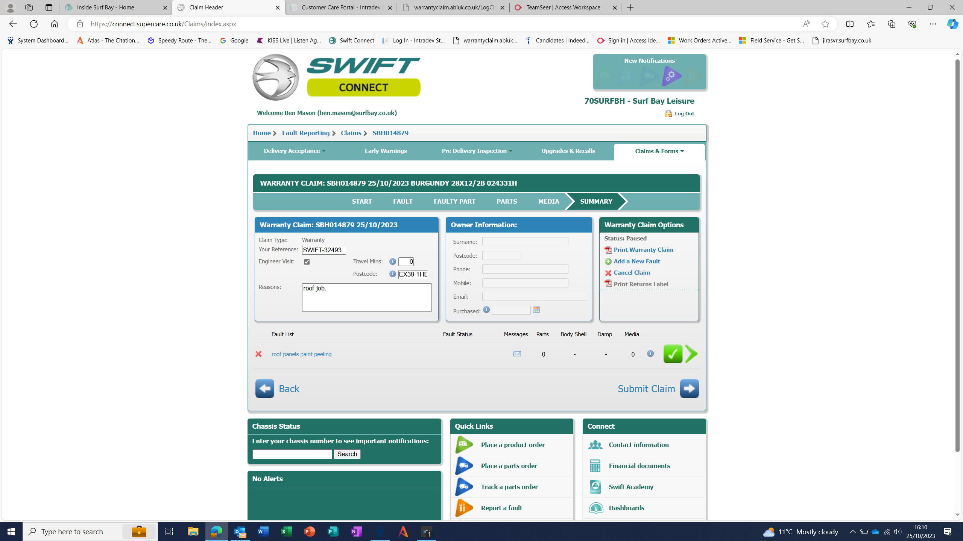The image size is (963, 541).
Task: Click the green chevron next to the fault
Action: point(691,354)
